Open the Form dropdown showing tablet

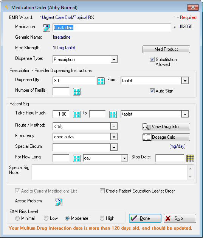(x=185, y=81)
